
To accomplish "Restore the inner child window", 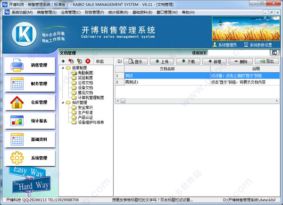I will tap(271, 12).
